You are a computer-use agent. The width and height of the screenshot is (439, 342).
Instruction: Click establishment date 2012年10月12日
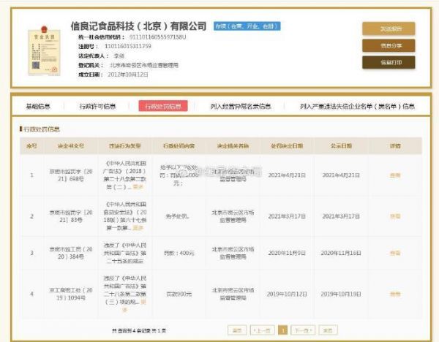128,75
